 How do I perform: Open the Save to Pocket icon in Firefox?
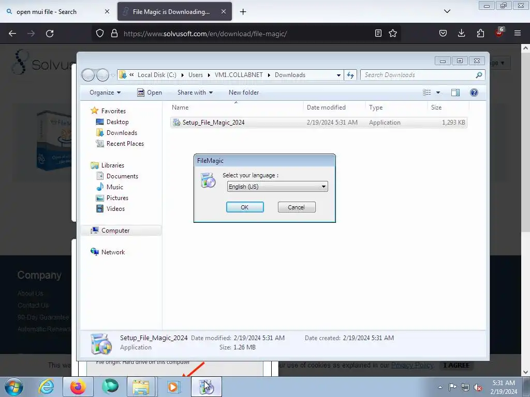443,33
